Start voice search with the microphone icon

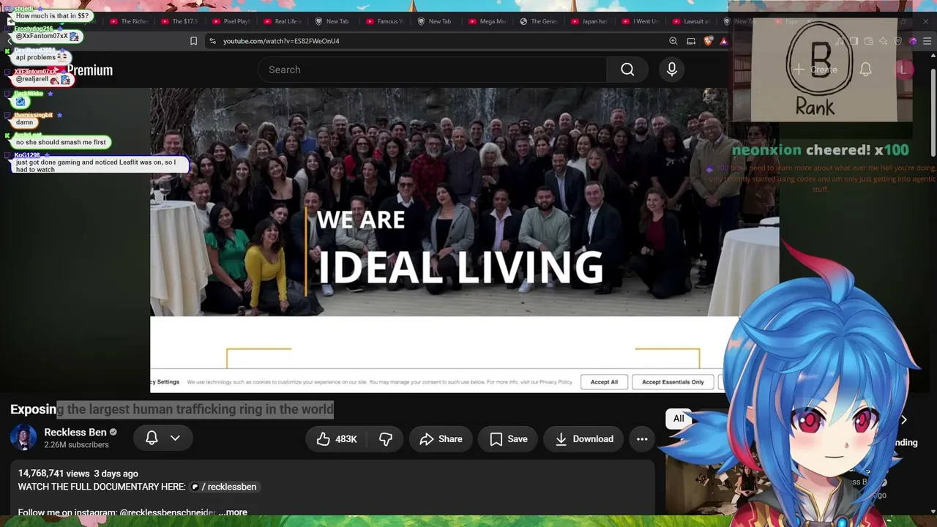[672, 70]
